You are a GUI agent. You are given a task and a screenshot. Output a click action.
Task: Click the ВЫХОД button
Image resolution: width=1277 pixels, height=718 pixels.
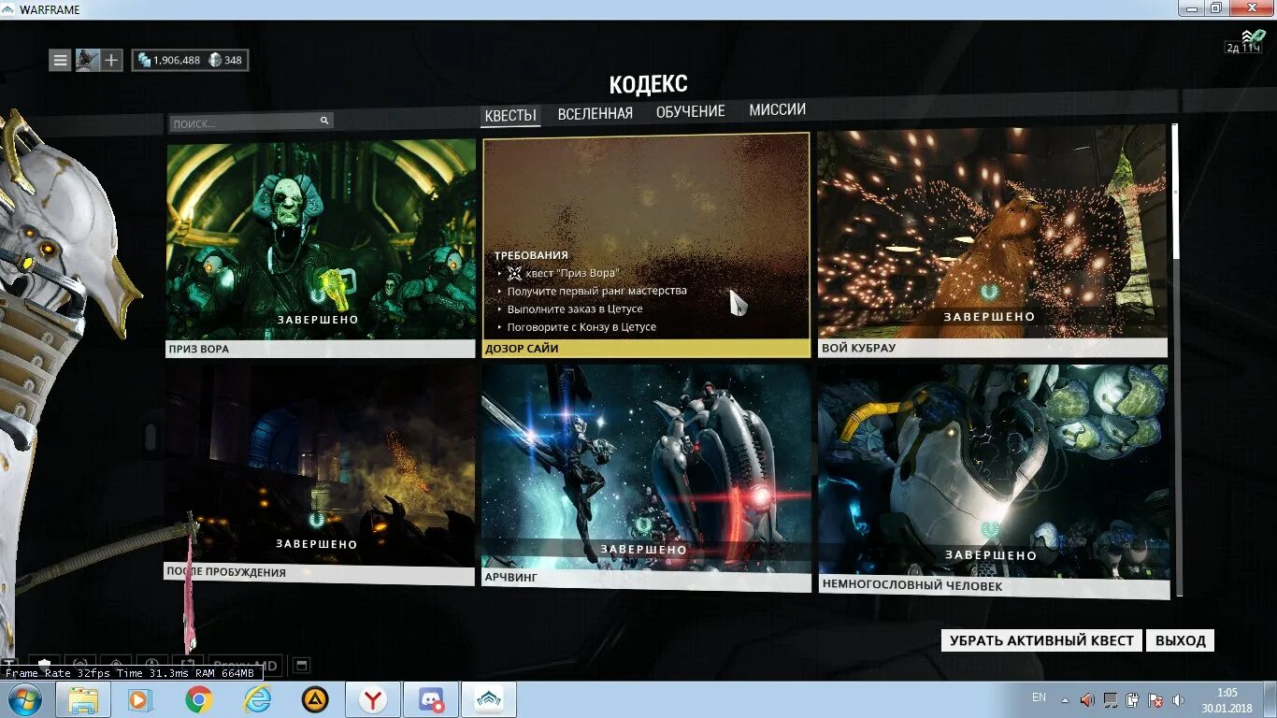[x=1180, y=640]
